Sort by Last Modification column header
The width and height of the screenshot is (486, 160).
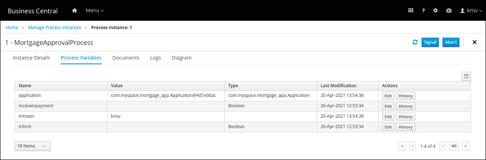coord(347,86)
